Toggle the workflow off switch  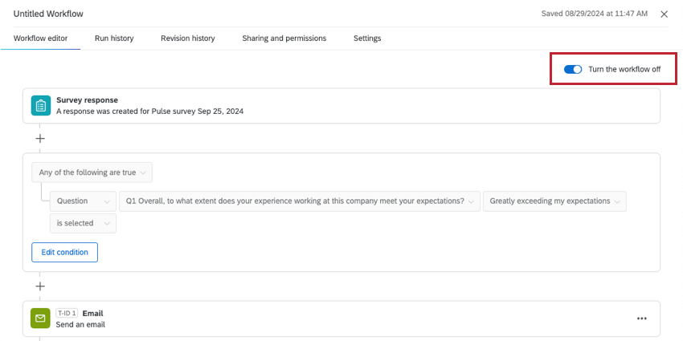573,70
